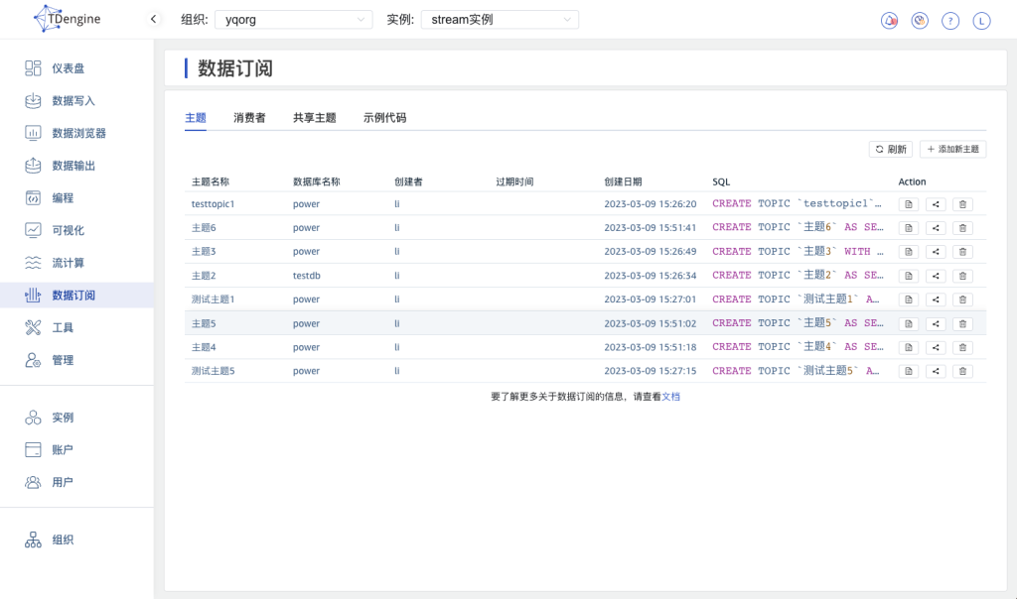Click the 添加新主题 button
1017x599 pixels.
point(951,149)
